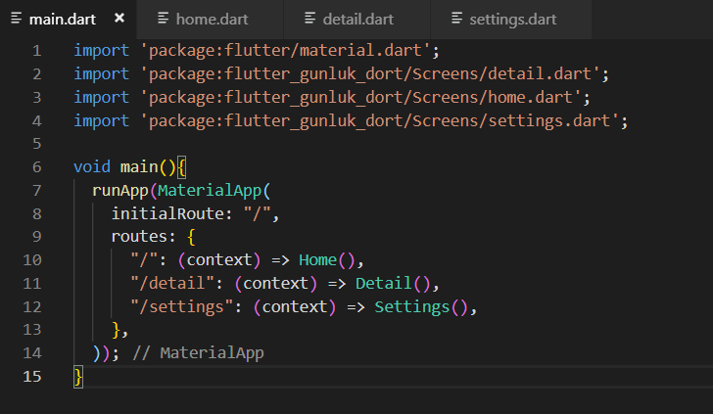713x414 pixels.
Task: Click the file icon on settings.dart tab
Action: tap(457, 19)
